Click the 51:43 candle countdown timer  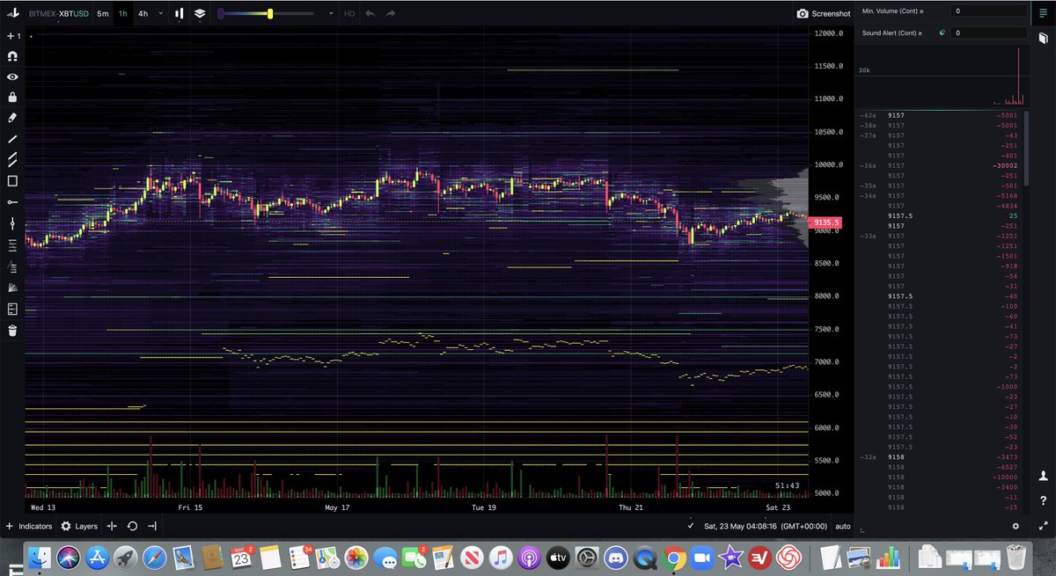coord(787,485)
